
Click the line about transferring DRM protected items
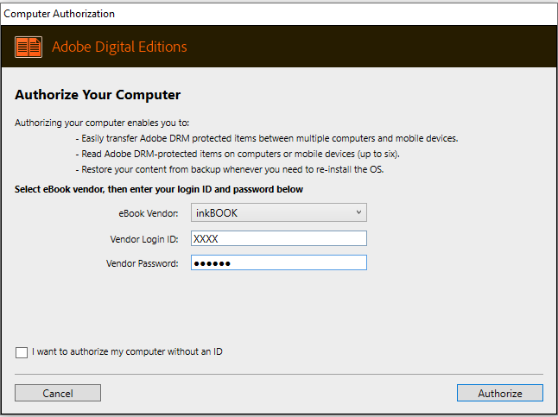point(267,138)
